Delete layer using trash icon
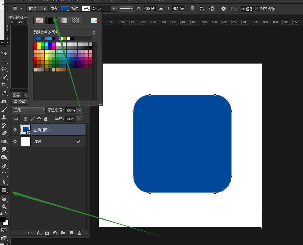The height and width of the screenshot is (245, 303). [x=79, y=233]
